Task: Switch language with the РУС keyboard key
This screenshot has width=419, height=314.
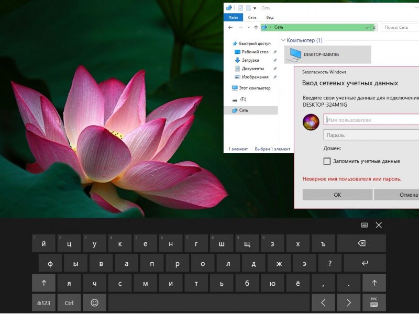Action: (x=374, y=303)
